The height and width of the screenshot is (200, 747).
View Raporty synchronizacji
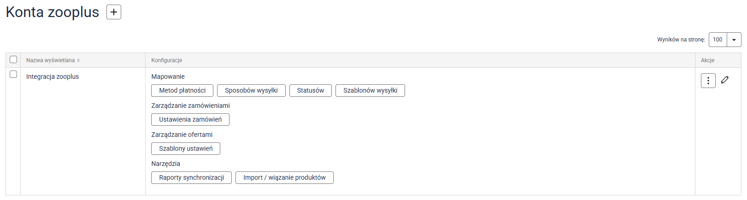[x=191, y=177]
